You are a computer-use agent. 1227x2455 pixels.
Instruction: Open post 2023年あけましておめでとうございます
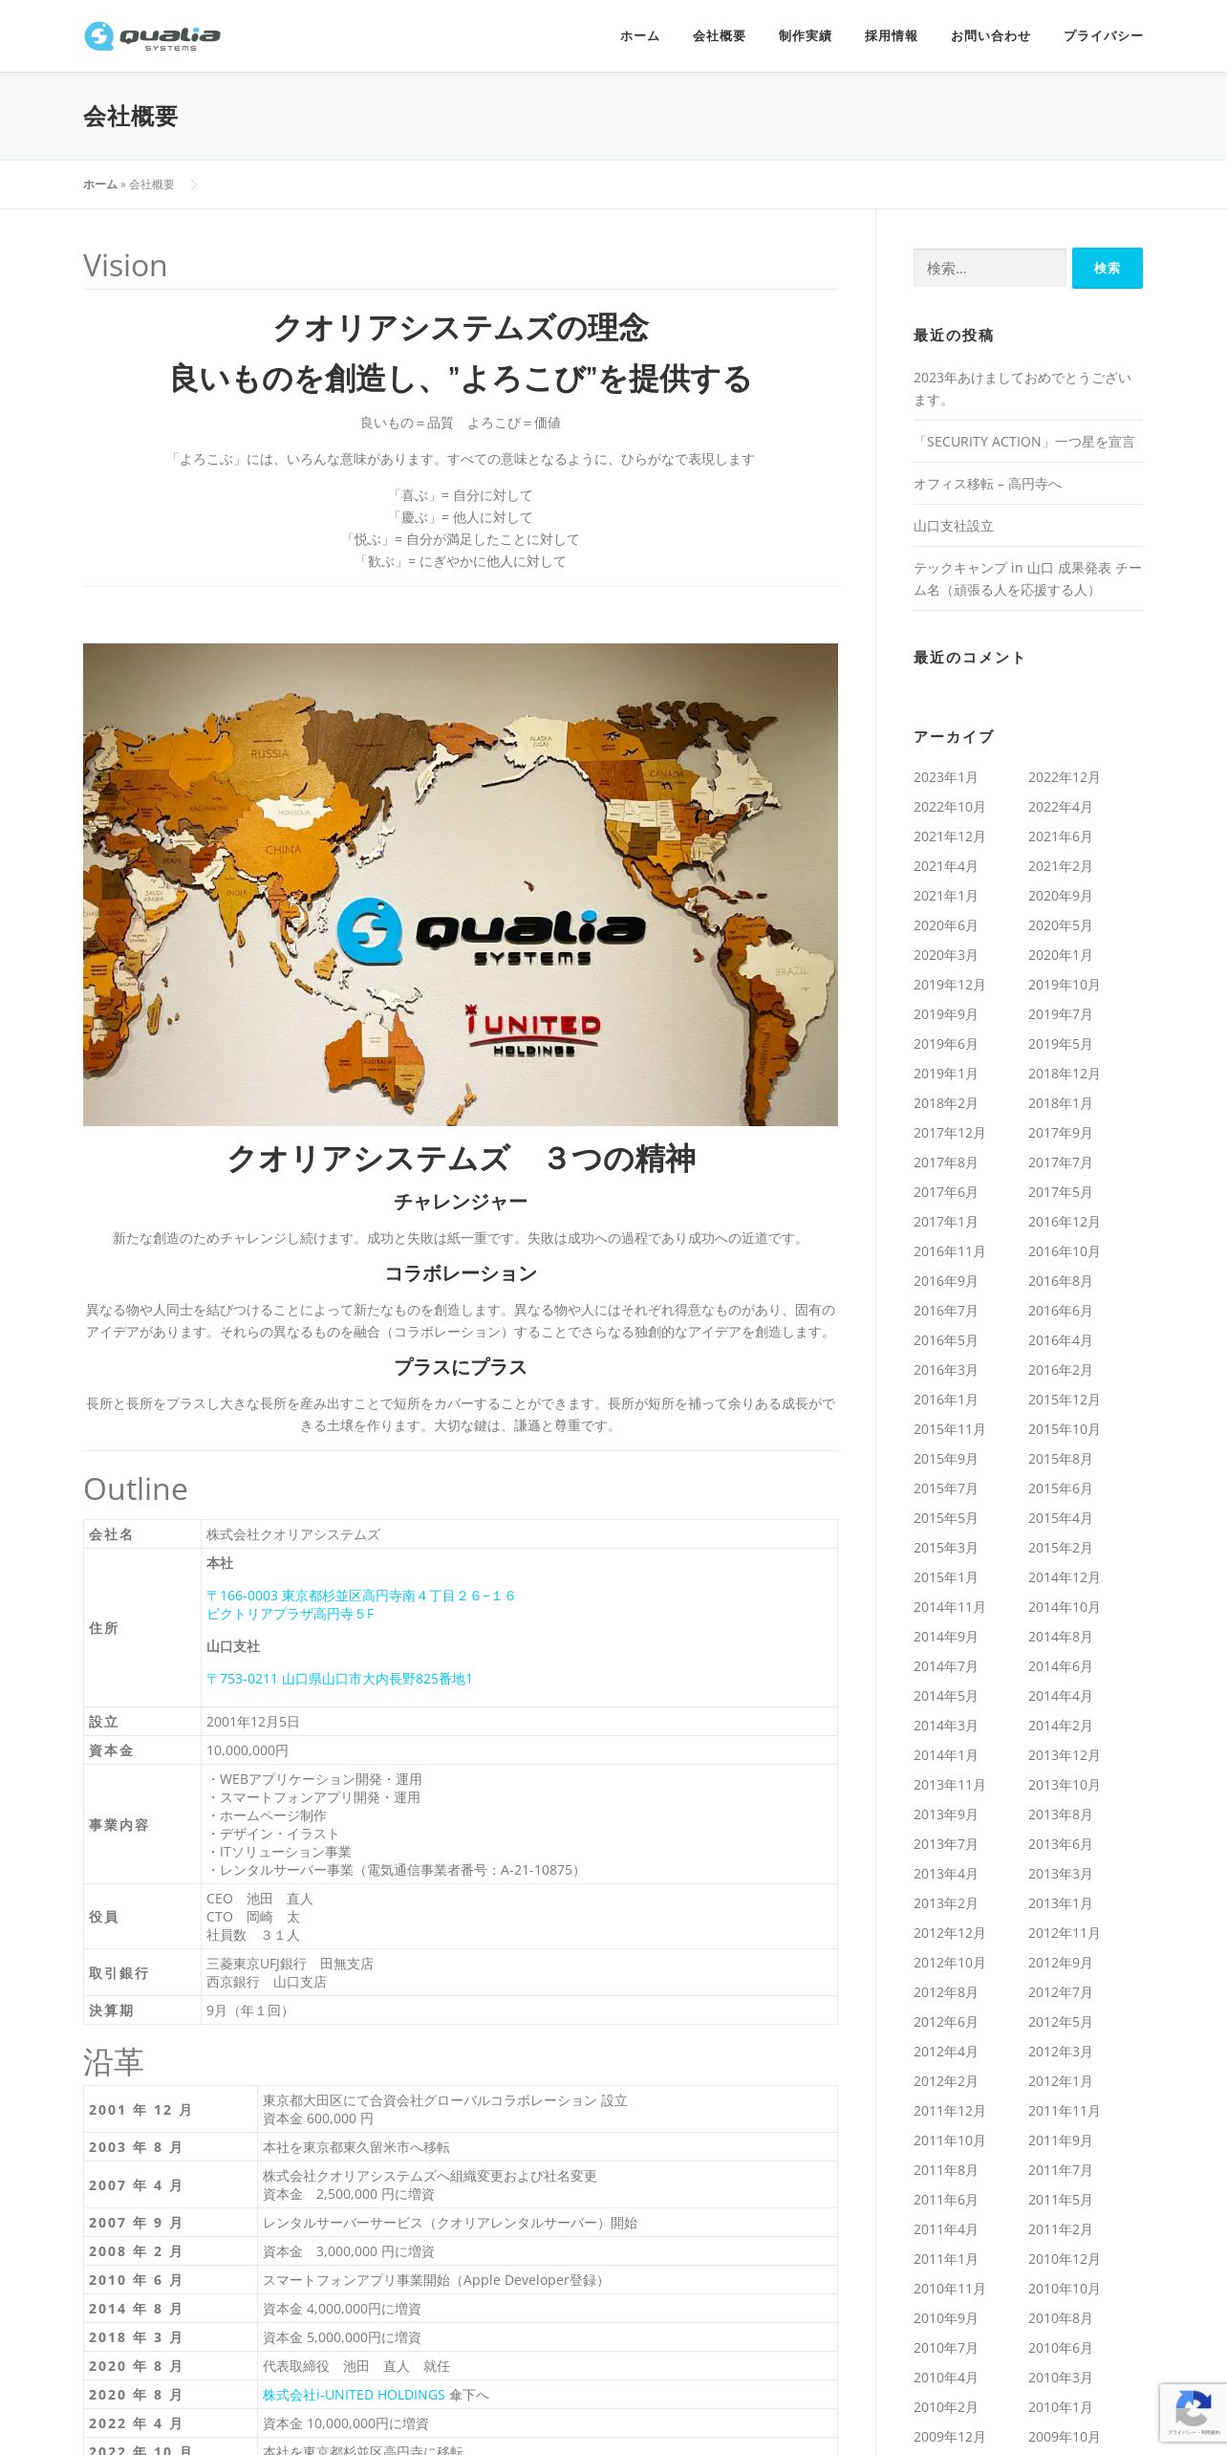tap(1022, 389)
